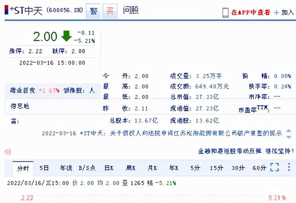The width and height of the screenshot is (296, 203).
Task: Show the next news item with down arrow
Action: 289,137
